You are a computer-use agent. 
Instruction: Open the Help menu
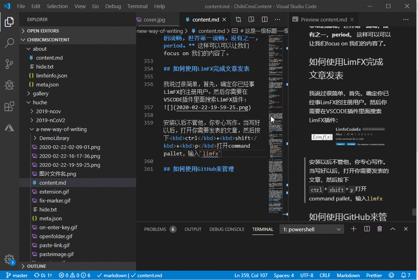159,6
